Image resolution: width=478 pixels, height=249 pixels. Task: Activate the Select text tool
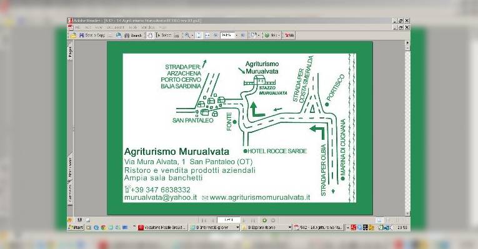pos(163,36)
